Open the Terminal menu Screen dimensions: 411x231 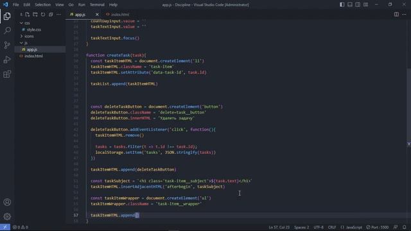tap(97, 4)
